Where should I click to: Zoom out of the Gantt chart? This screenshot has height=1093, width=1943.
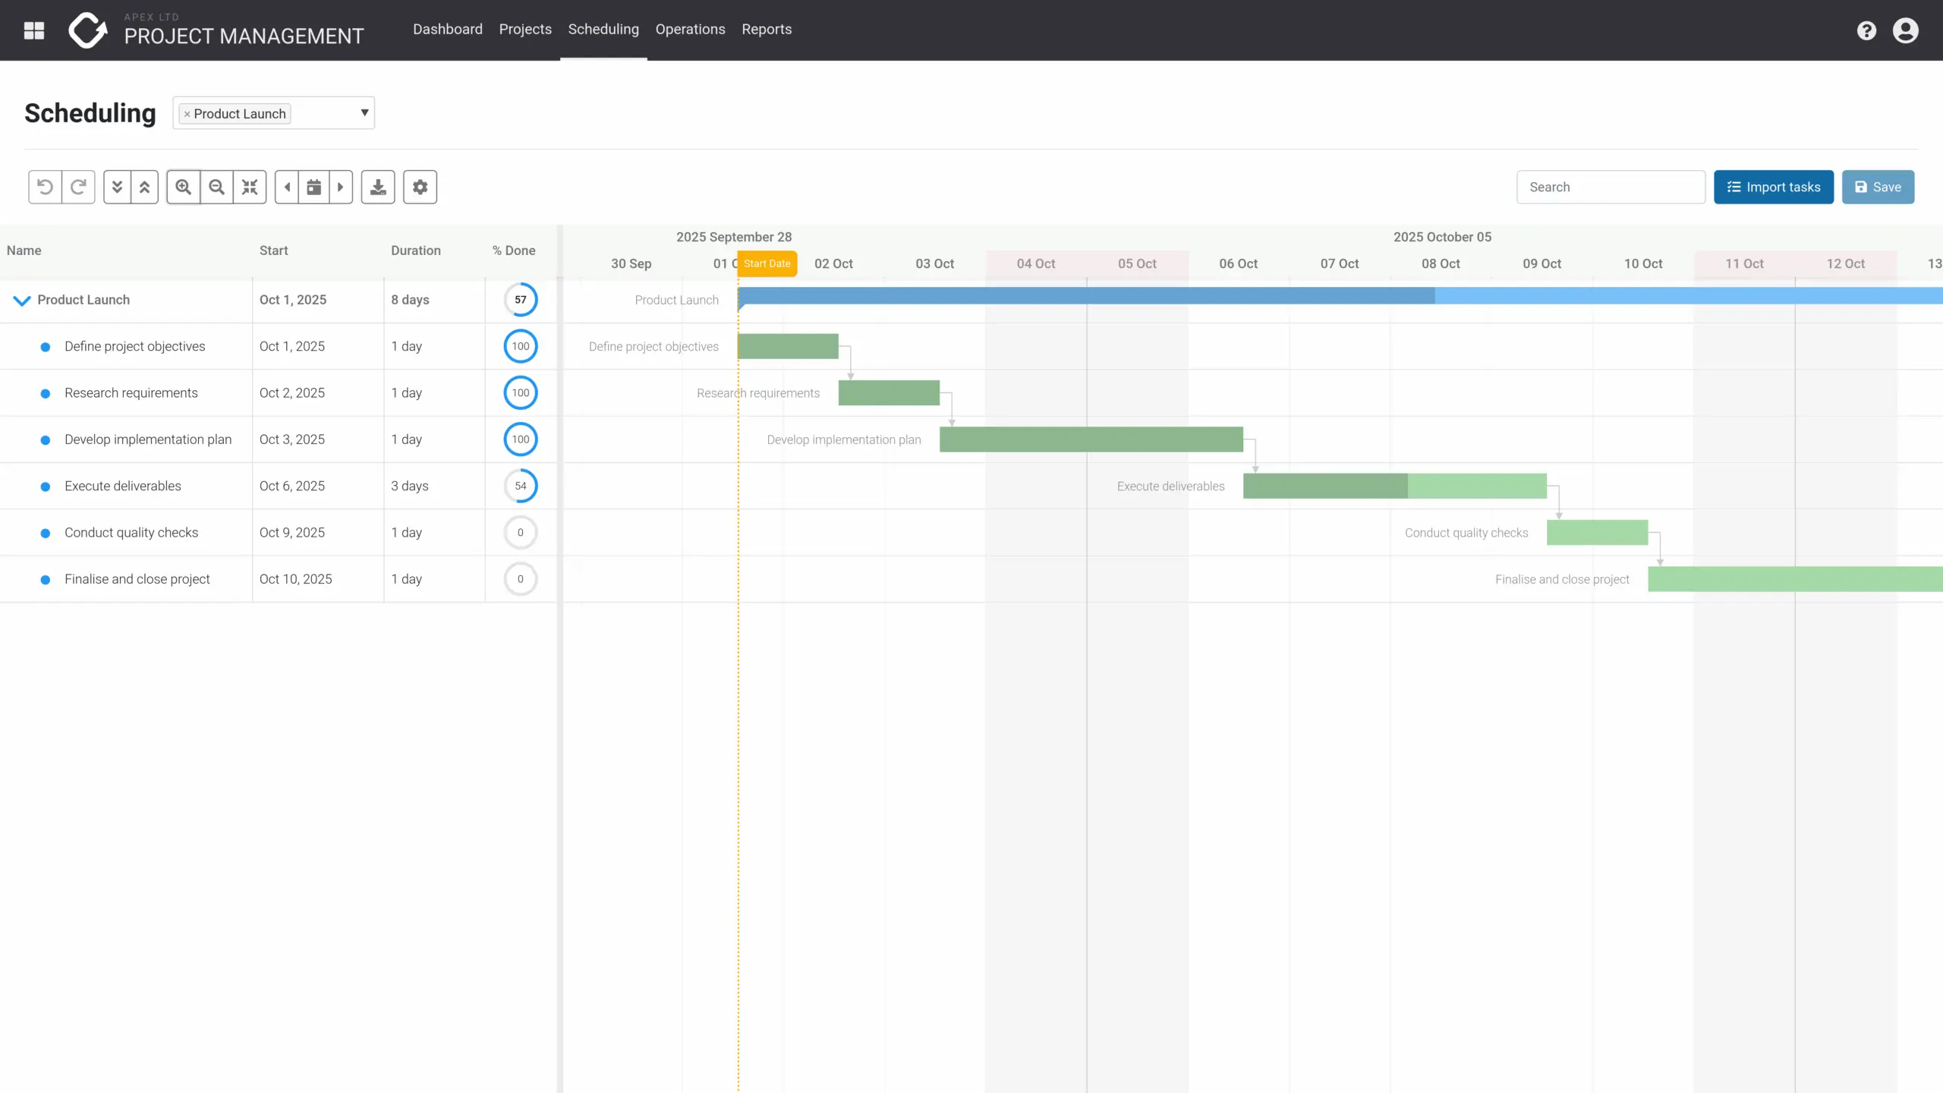(217, 187)
